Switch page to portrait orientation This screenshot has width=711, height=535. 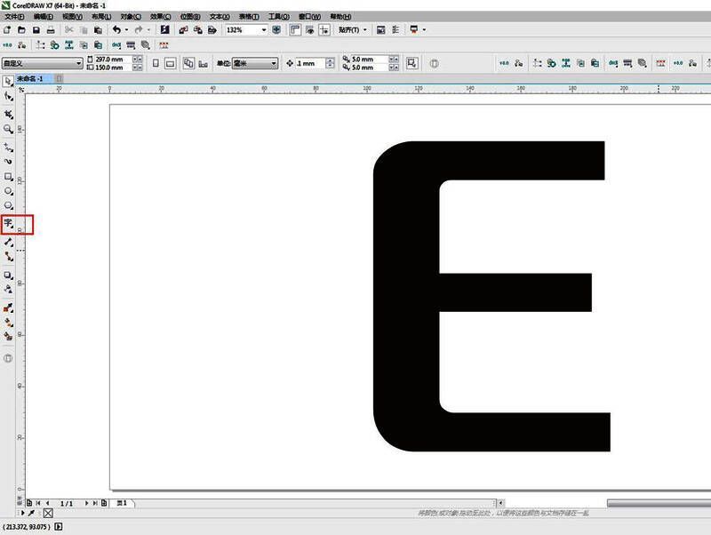(x=156, y=63)
